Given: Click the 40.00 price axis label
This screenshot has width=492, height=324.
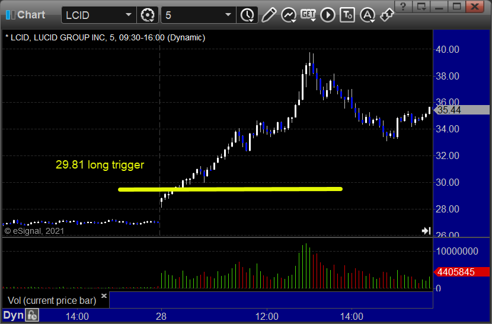Looking at the screenshot, I should coord(448,49).
